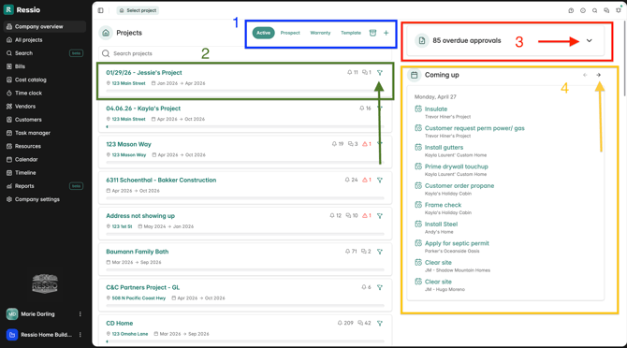627x348 pixels.
Task: Open Company settings in sidebar
Action: [45, 199]
